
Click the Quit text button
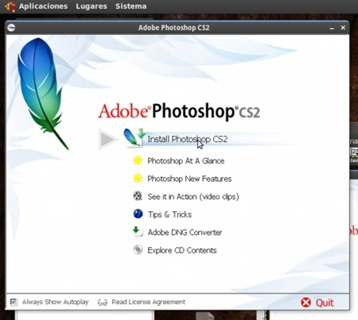point(325,303)
